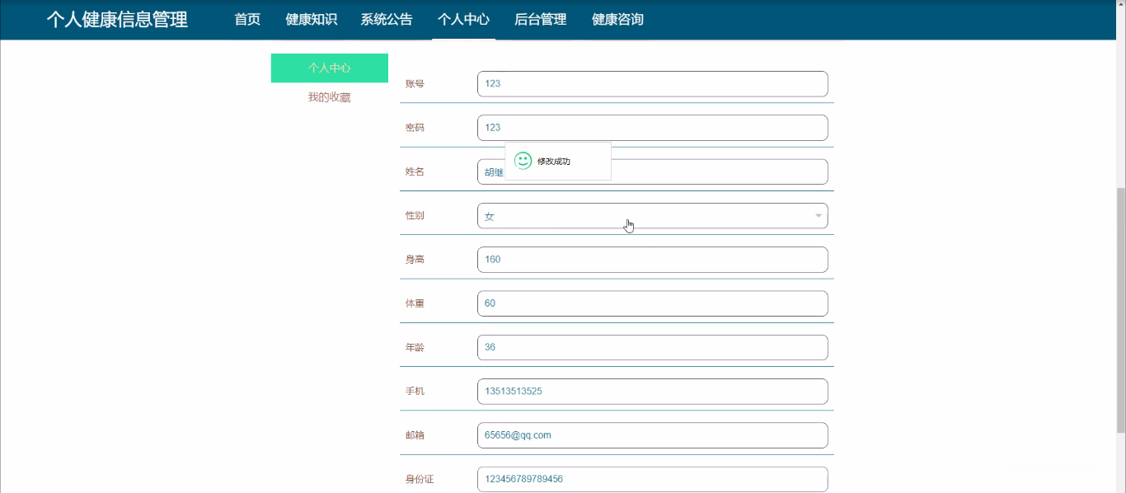The height and width of the screenshot is (493, 1126).
Task: Open the 首页 nav item
Action: click(x=247, y=20)
